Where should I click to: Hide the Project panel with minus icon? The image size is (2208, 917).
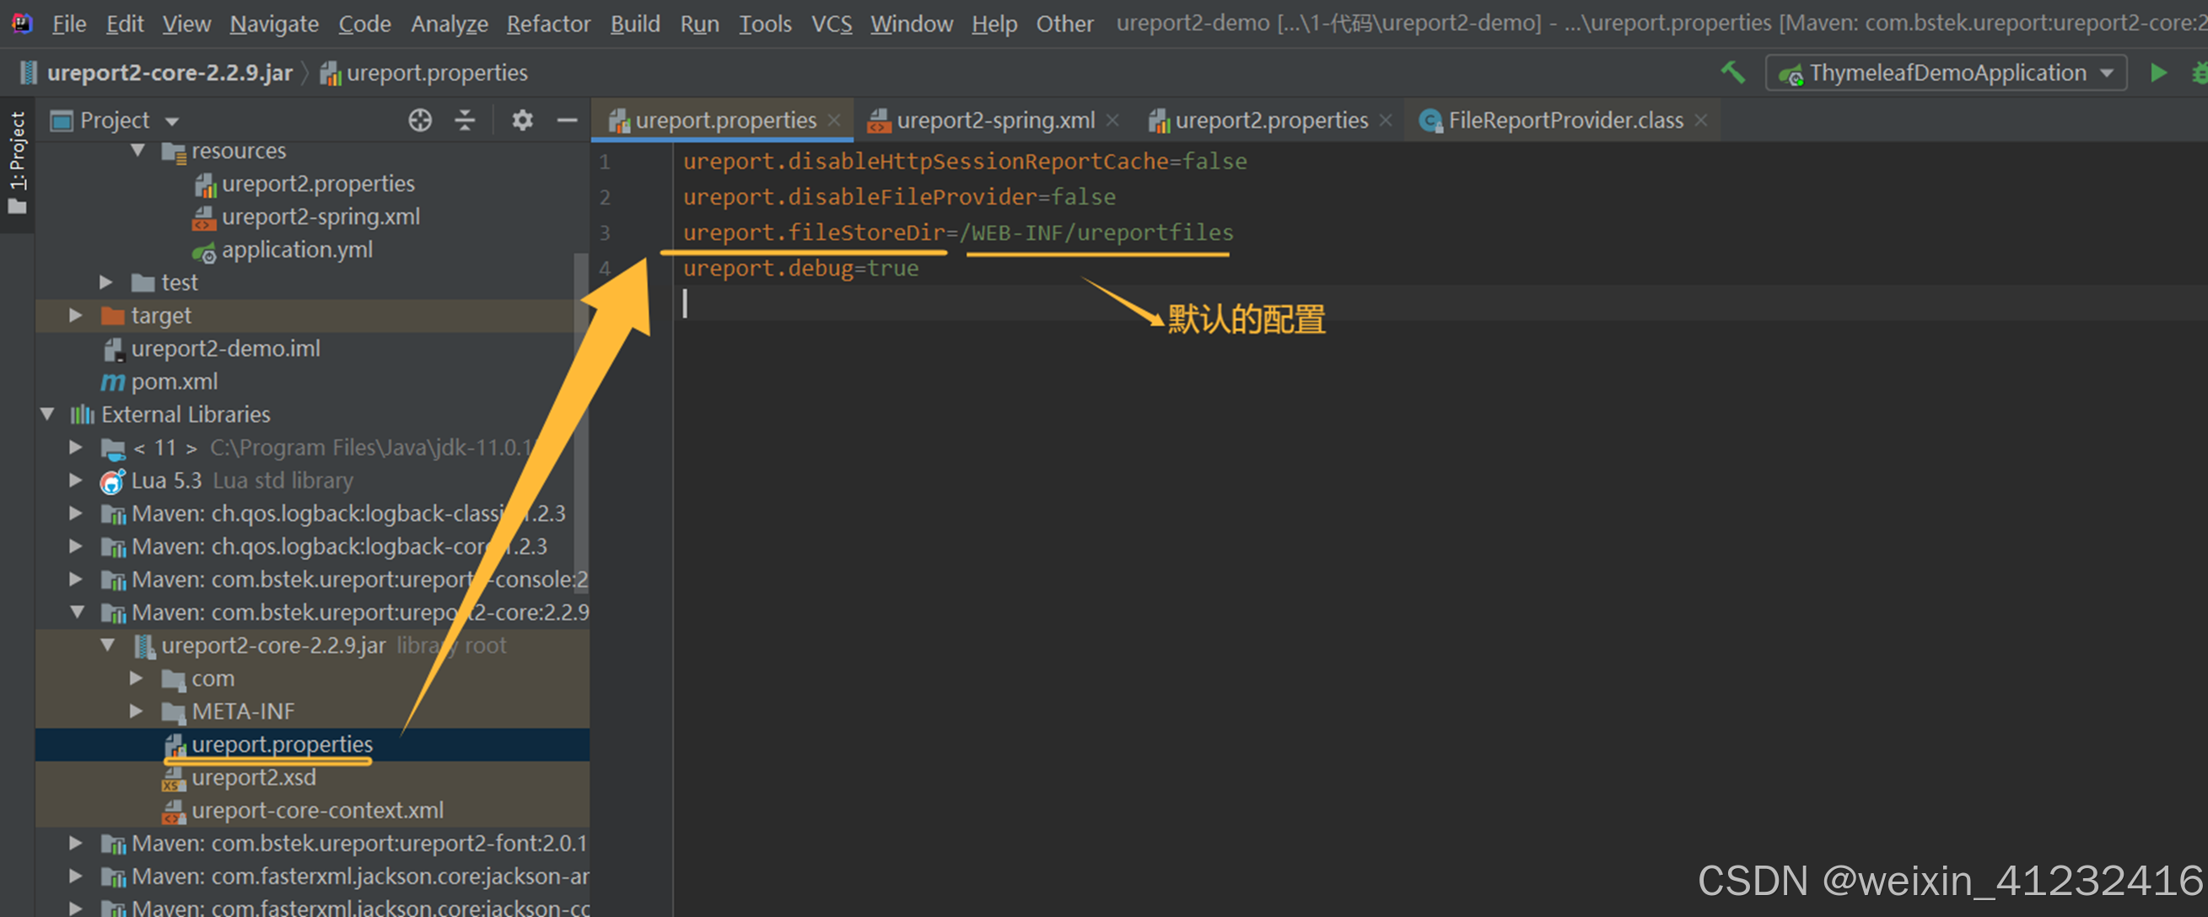coord(567,121)
